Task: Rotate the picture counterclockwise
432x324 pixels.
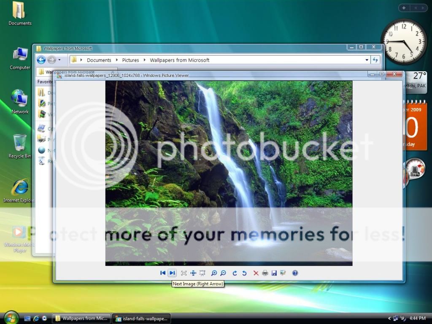Action: [x=244, y=273]
